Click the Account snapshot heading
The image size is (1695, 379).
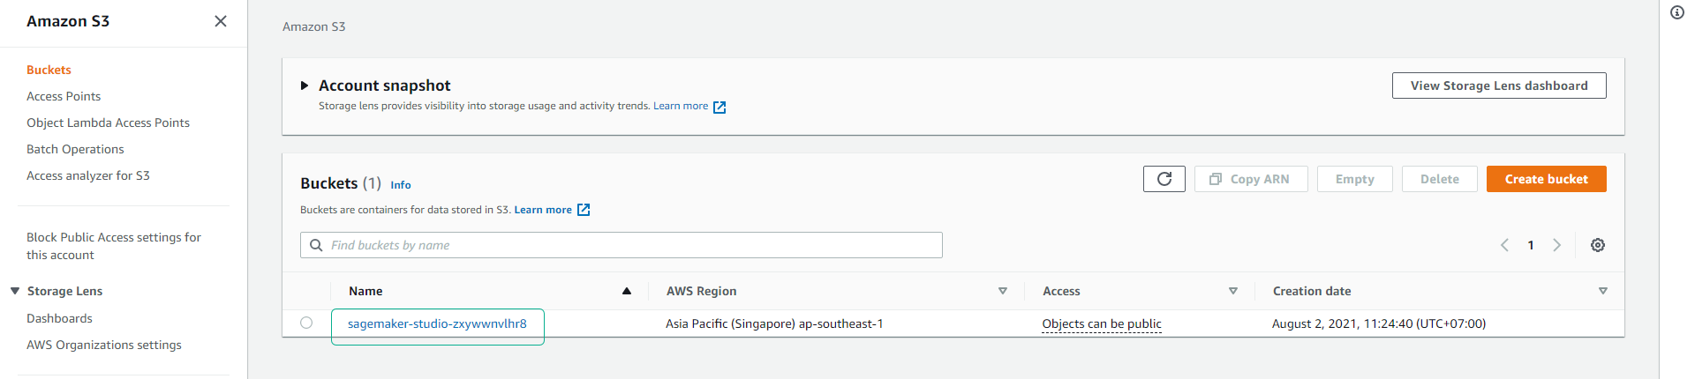click(x=385, y=85)
